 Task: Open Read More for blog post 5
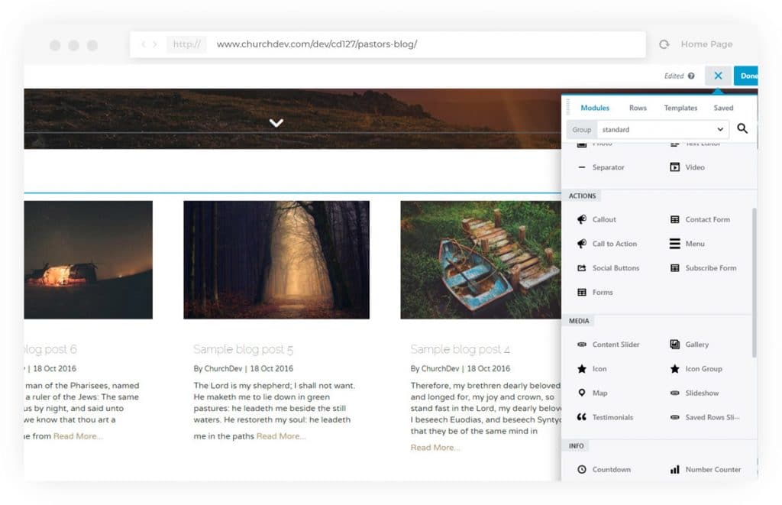point(281,436)
